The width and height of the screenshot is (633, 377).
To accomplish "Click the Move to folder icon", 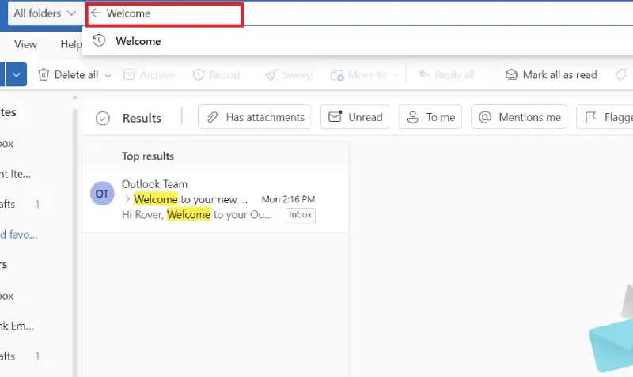I will [x=337, y=74].
